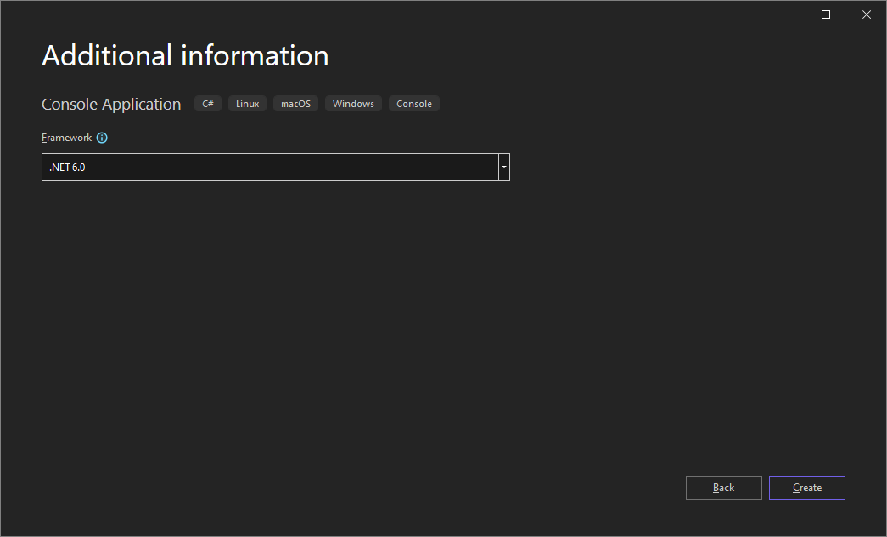
Task: Click the Console Application heading
Action: 111,105
